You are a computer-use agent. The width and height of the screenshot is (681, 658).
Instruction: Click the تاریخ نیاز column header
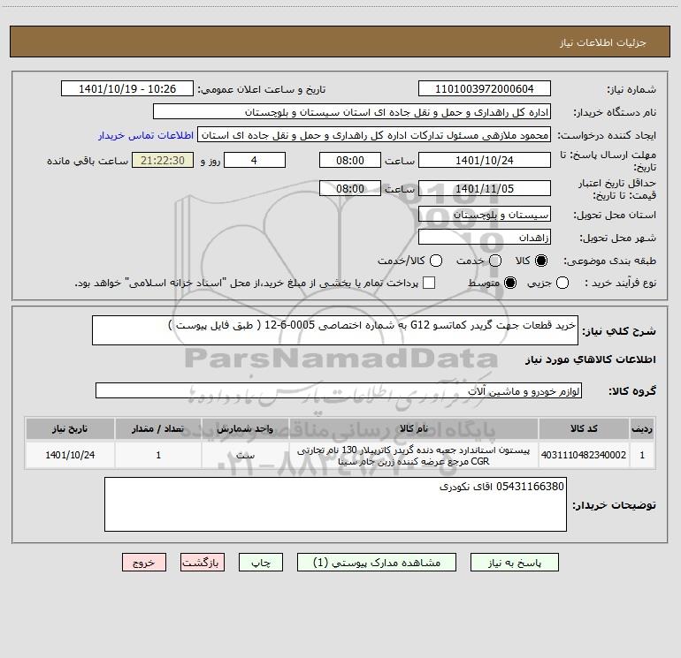point(70,429)
